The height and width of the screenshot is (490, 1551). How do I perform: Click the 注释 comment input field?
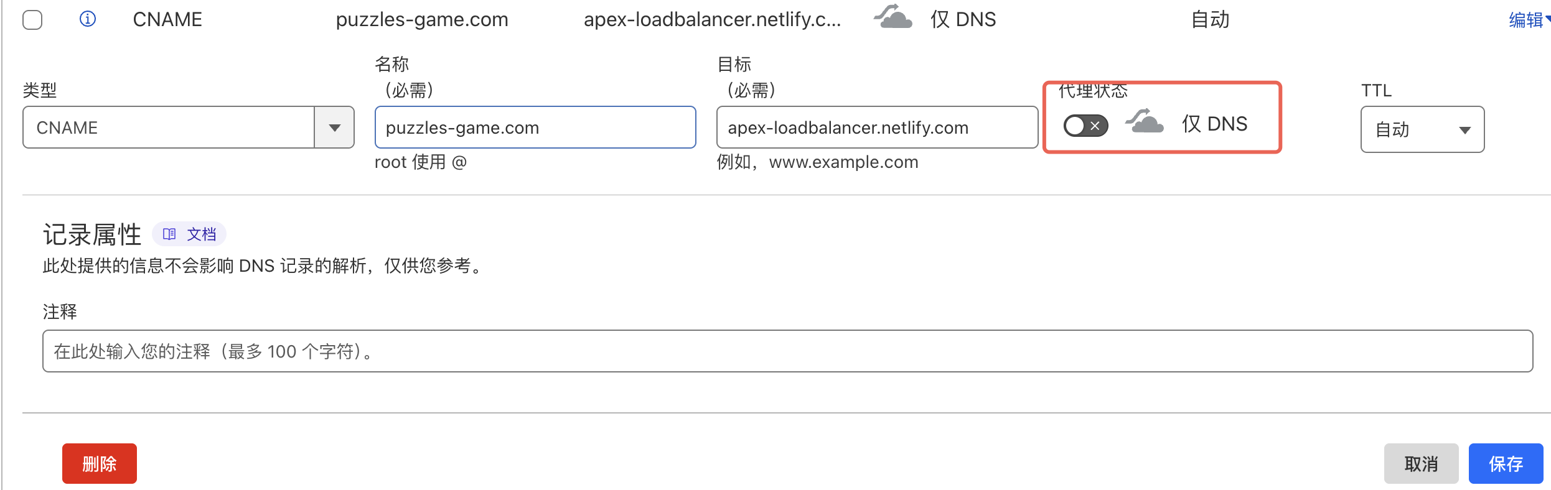pos(787,351)
